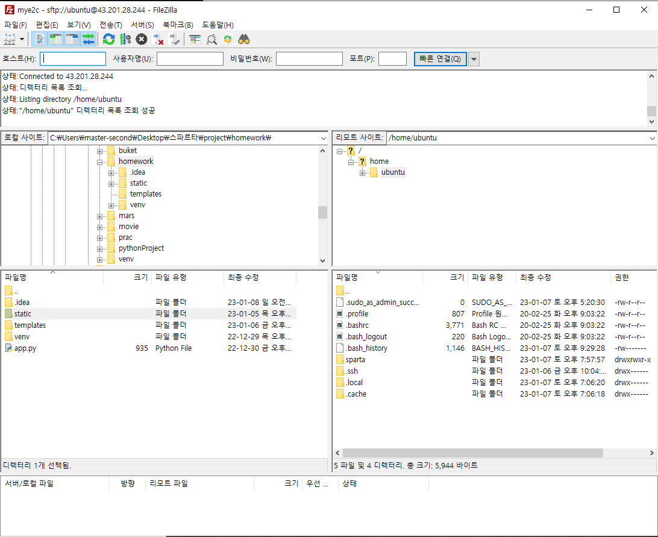The image size is (658, 537).
Task: Expand the pythonProject folder in local tree
Action: coord(100,249)
